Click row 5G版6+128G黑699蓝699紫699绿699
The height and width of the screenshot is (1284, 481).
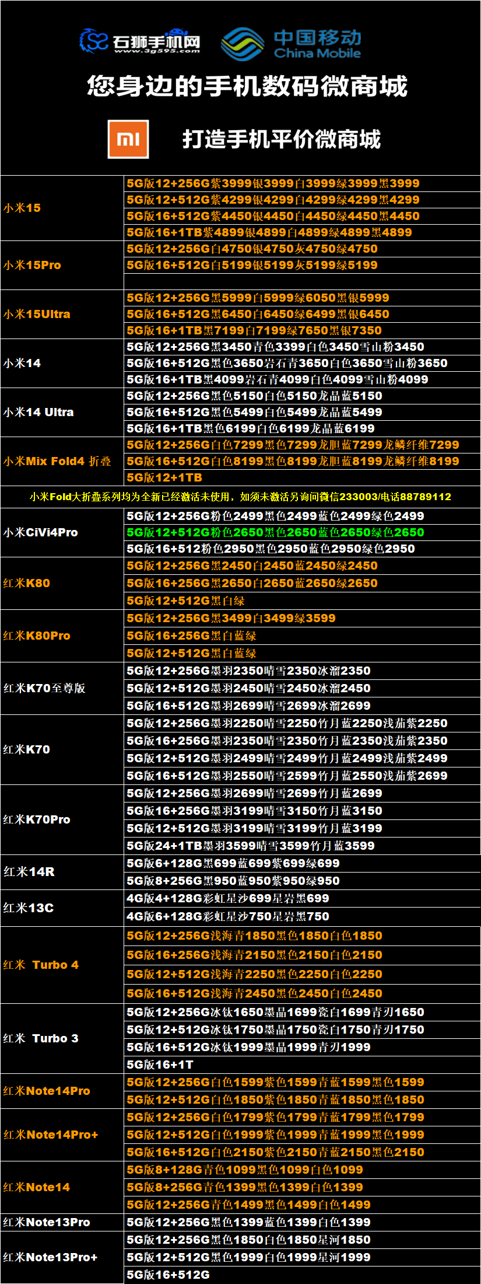302,863
